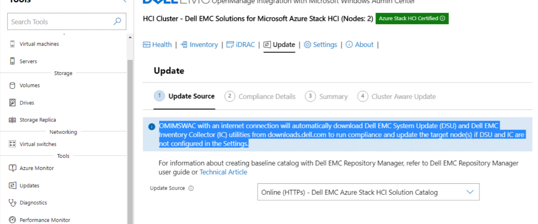Open the iDRAC tab
The image size is (538, 224).
click(241, 45)
